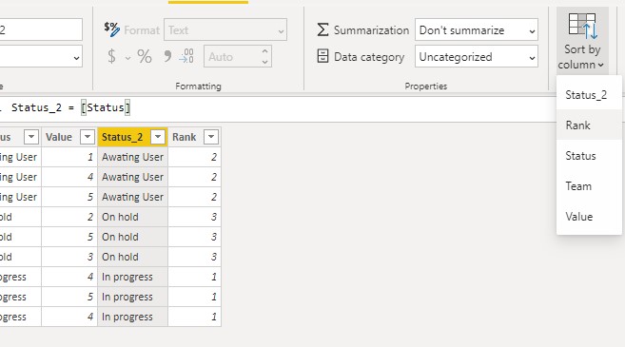Expand the currency symbol options arrow

(x=127, y=58)
